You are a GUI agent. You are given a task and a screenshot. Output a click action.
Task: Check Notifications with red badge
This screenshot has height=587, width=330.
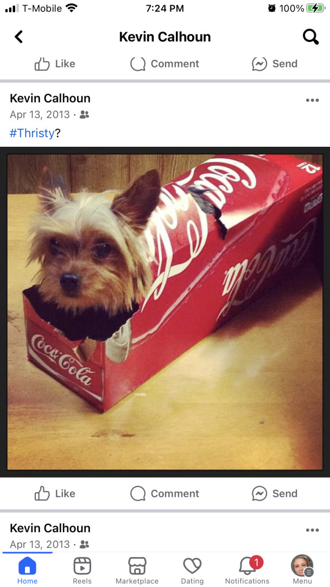tap(247, 571)
